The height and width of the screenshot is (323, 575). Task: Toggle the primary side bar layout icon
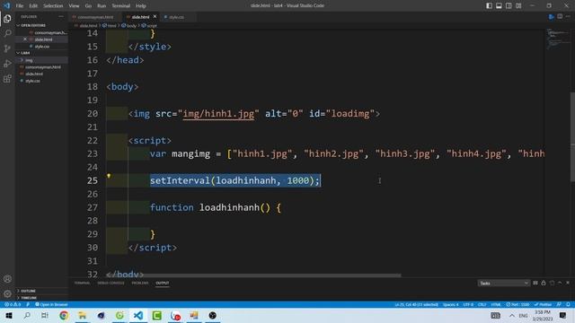tap(489, 5)
